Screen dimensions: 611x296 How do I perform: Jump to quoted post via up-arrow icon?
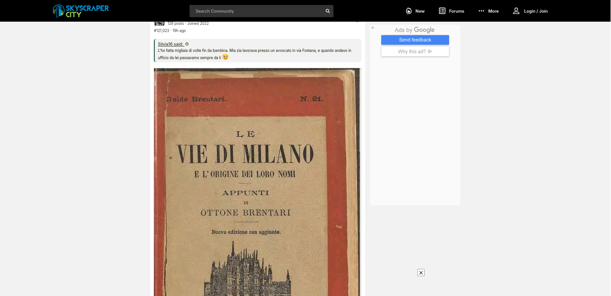tap(187, 44)
